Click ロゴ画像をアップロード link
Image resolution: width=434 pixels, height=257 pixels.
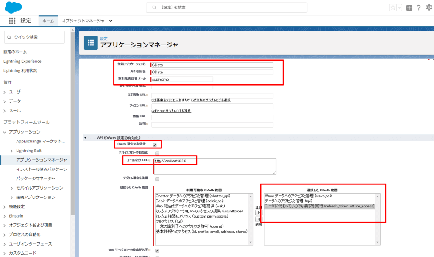pos(166,100)
